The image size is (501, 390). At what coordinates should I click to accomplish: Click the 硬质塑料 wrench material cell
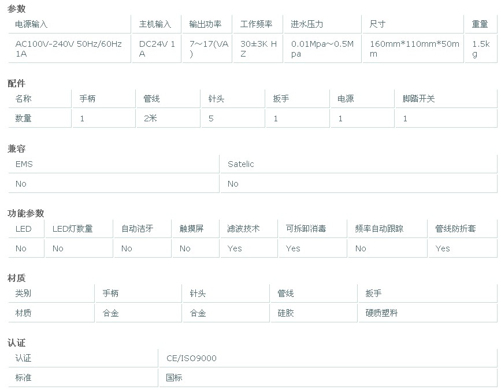(x=381, y=313)
